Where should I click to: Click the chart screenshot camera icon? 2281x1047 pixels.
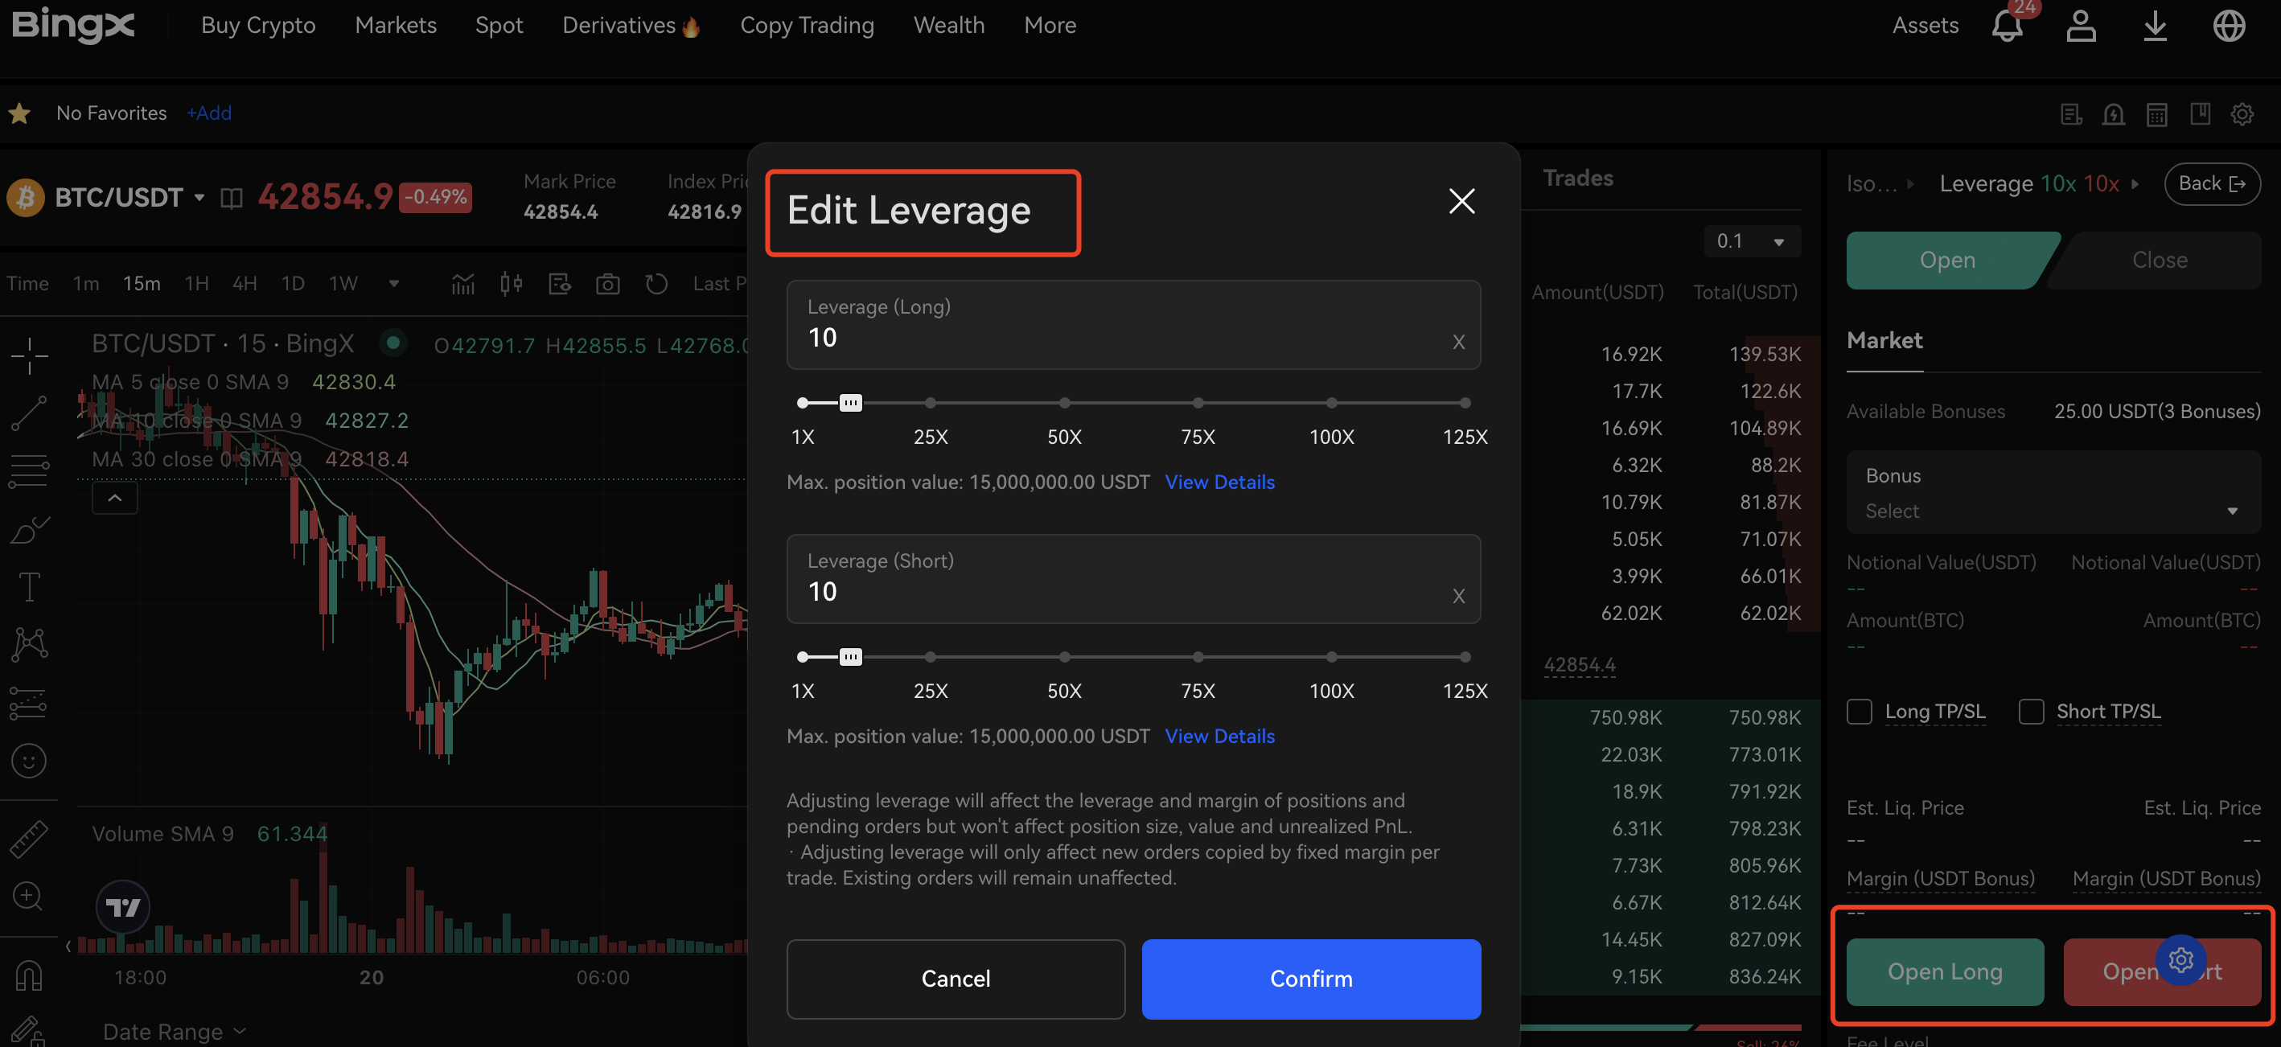(x=607, y=284)
